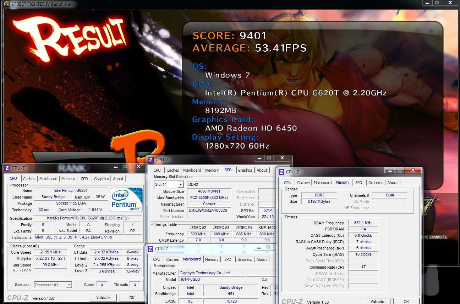The width and height of the screenshot is (460, 304).
Task: Select CPU tab in the Mainboard window
Action: pyautogui.click(x=157, y=259)
